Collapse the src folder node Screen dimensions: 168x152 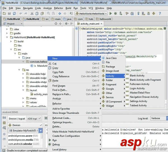point(11,49)
